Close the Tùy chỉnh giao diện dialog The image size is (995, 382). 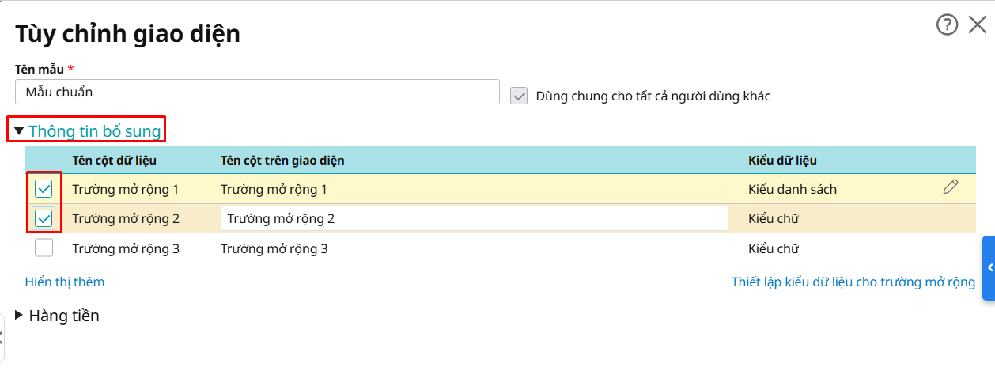977,25
